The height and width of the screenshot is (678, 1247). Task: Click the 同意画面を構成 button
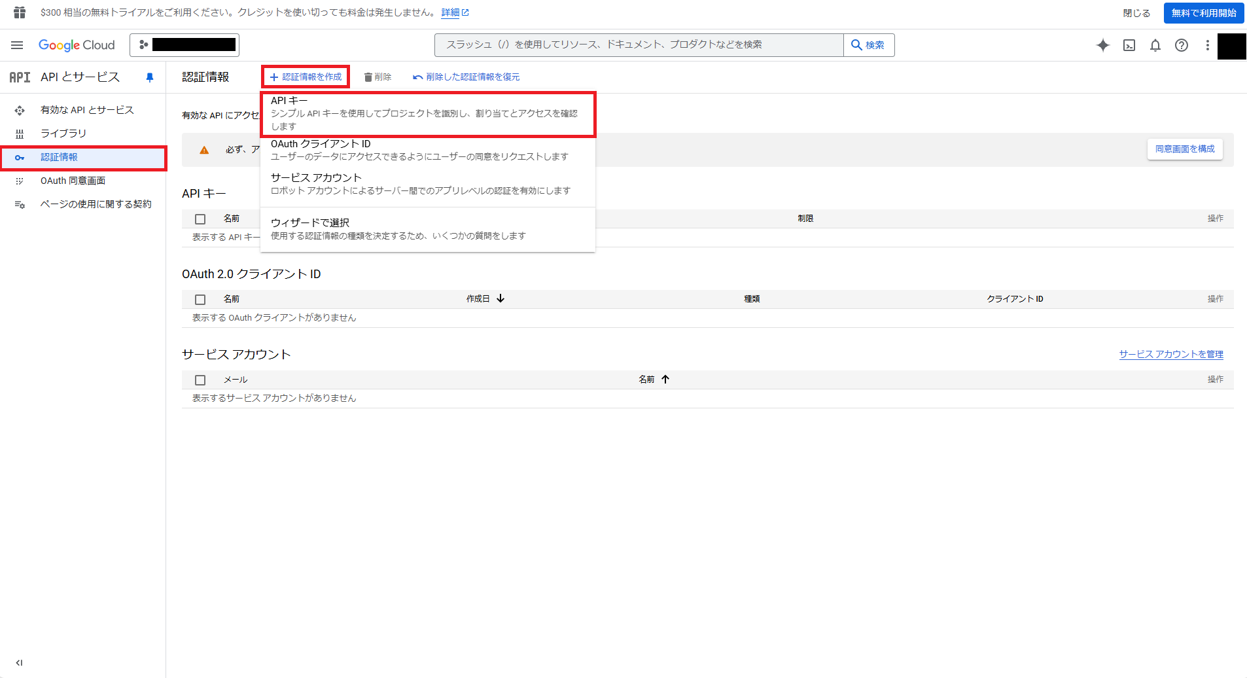(x=1185, y=149)
